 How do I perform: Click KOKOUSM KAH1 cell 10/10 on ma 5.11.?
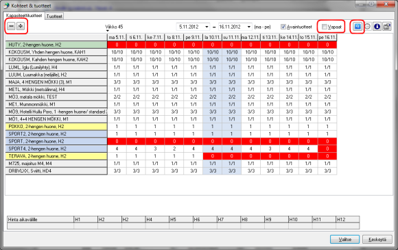[117, 52]
